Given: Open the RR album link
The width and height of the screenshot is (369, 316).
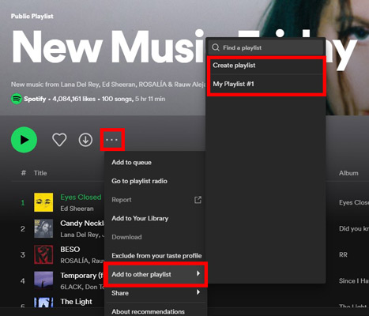Looking at the screenshot, I should point(343,254).
